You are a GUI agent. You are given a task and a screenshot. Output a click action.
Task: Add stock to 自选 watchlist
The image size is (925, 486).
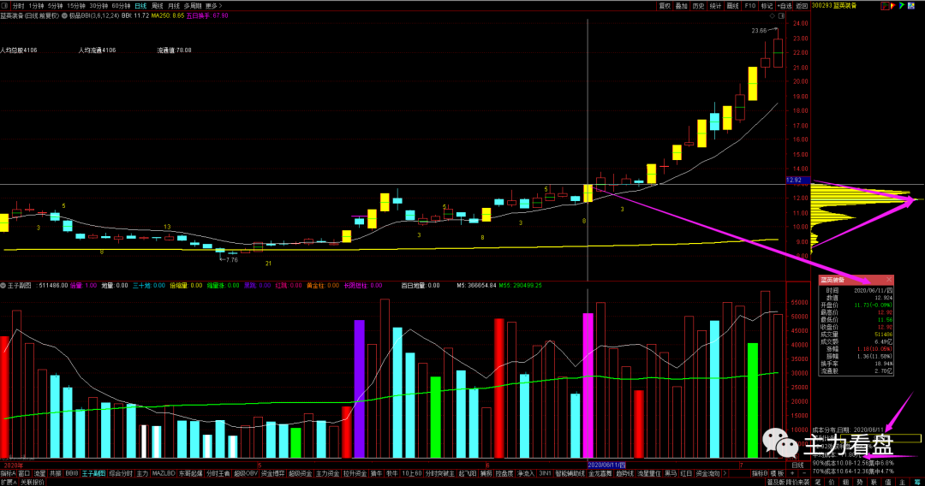point(784,6)
